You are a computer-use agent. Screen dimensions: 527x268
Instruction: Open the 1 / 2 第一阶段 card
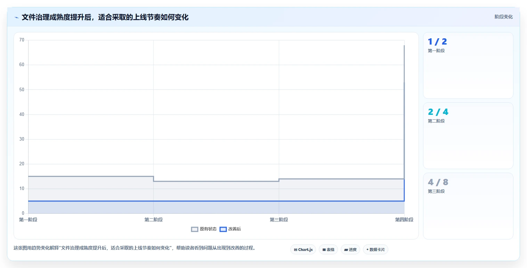click(x=468, y=65)
